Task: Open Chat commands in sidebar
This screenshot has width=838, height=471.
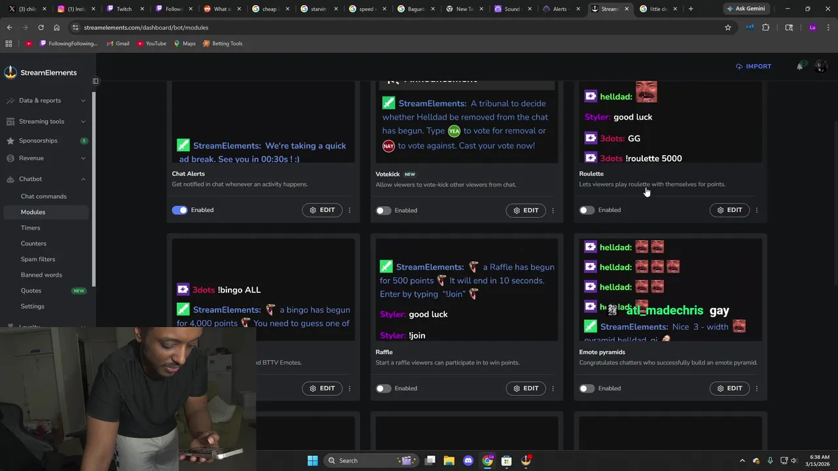Action: [43, 196]
